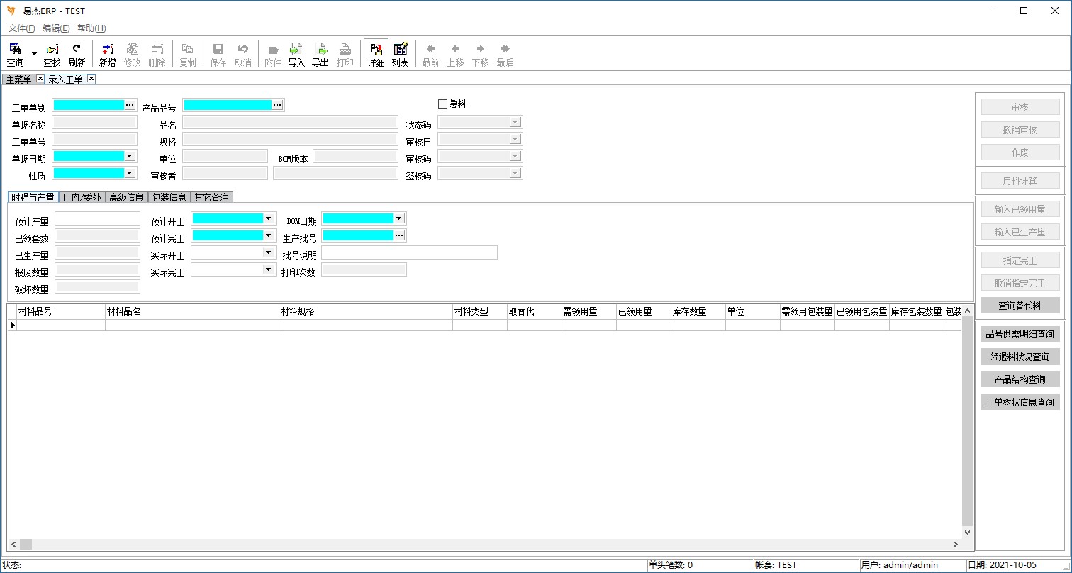Click the 查询替代料 button
Image resolution: width=1072 pixels, height=573 pixels.
click(1020, 306)
